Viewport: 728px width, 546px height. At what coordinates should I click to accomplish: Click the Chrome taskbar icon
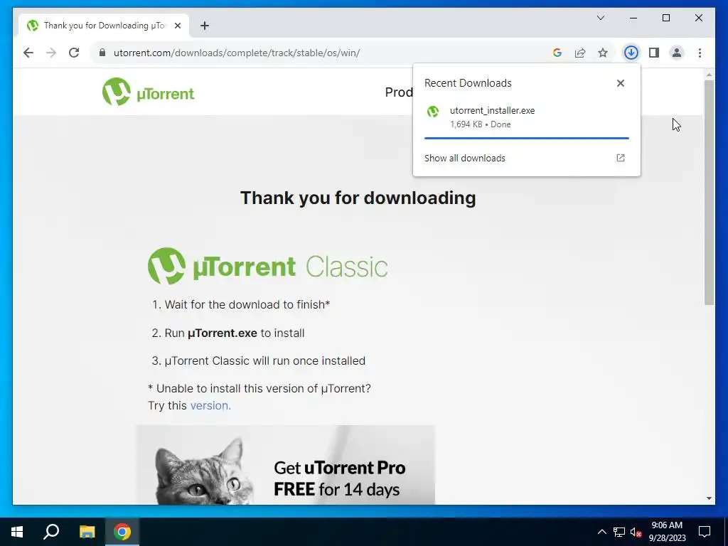click(x=122, y=532)
